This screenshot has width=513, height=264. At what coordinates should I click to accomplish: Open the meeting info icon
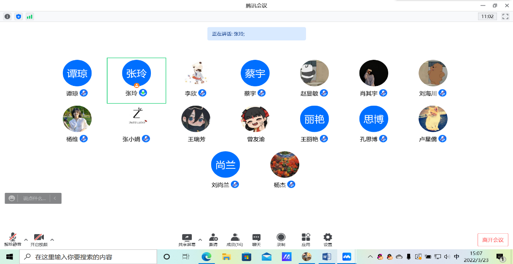tap(7, 16)
